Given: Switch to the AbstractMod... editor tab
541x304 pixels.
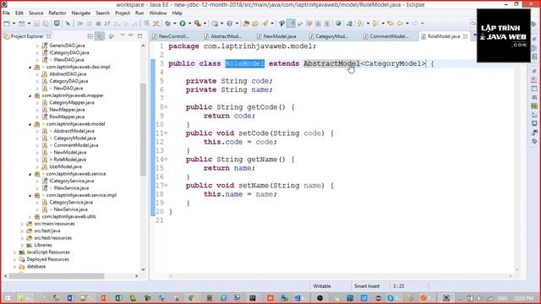Looking at the screenshot, I should click(x=223, y=36).
